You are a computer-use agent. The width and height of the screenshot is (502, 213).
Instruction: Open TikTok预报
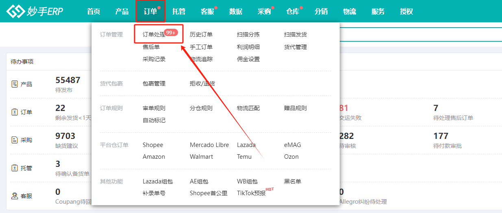251,193
